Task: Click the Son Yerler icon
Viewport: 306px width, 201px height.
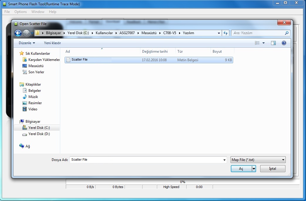Action: 25,72
